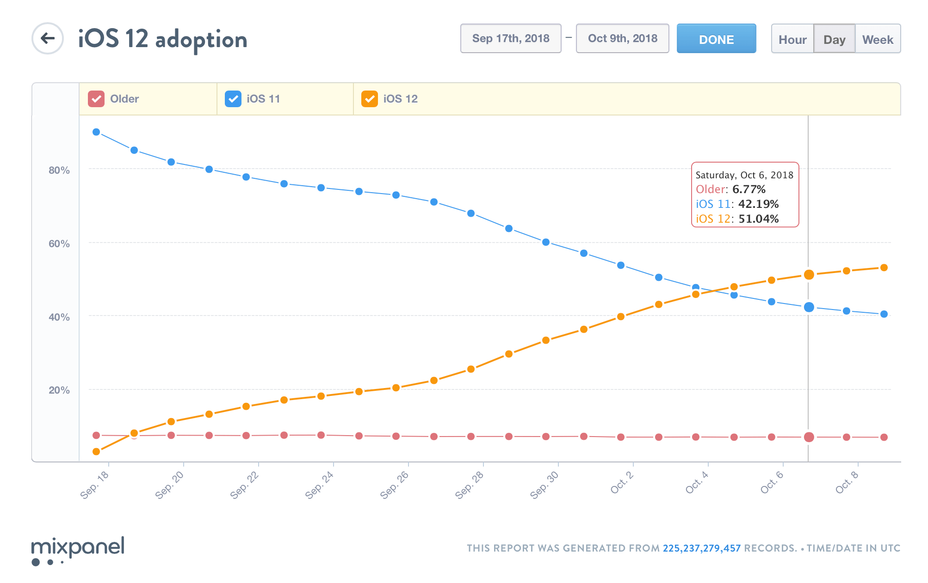Uncheck the iOS 12 series checkbox
This screenshot has height=583, width=928.
pyautogui.click(x=370, y=99)
